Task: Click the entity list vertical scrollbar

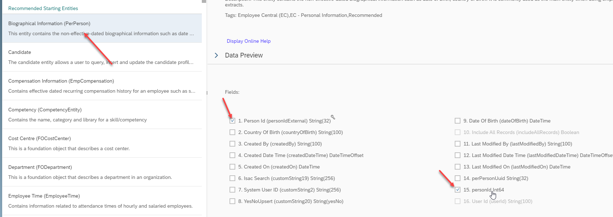Action: (x=204, y=108)
